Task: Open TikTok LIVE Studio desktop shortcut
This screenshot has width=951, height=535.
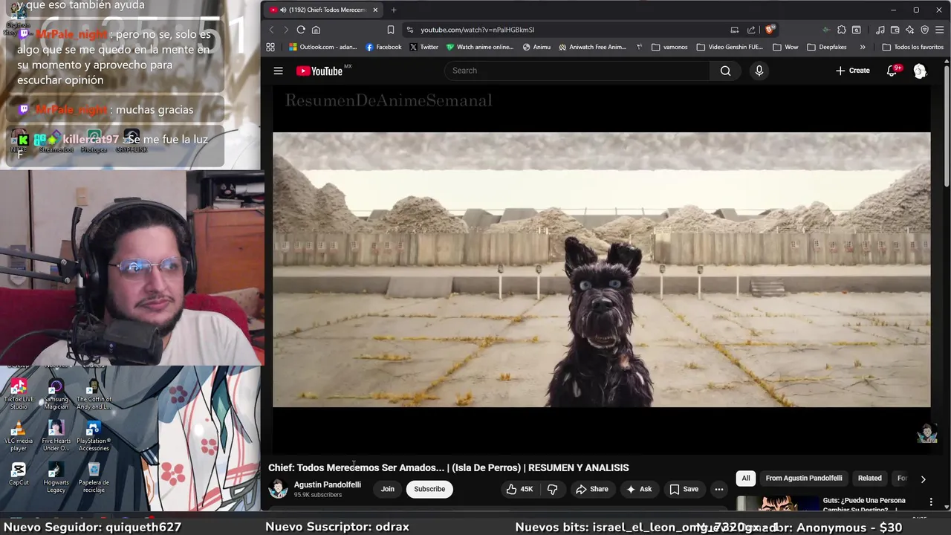Action: point(19,394)
